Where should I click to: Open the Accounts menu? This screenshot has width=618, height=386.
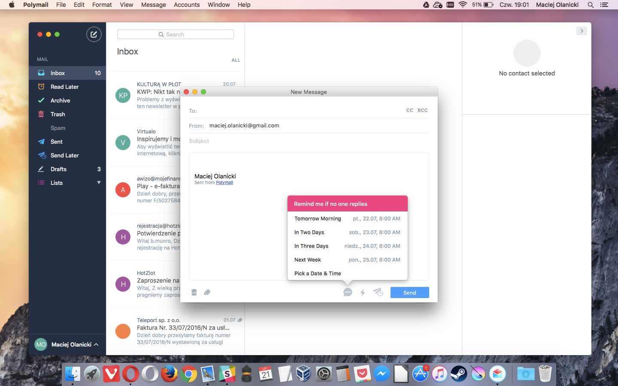click(x=187, y=5)
